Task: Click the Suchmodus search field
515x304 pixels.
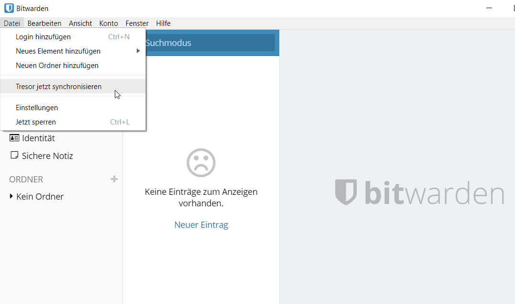Action: point(210,43)
